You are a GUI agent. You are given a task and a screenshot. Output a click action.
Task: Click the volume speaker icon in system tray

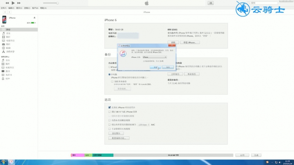280,162
